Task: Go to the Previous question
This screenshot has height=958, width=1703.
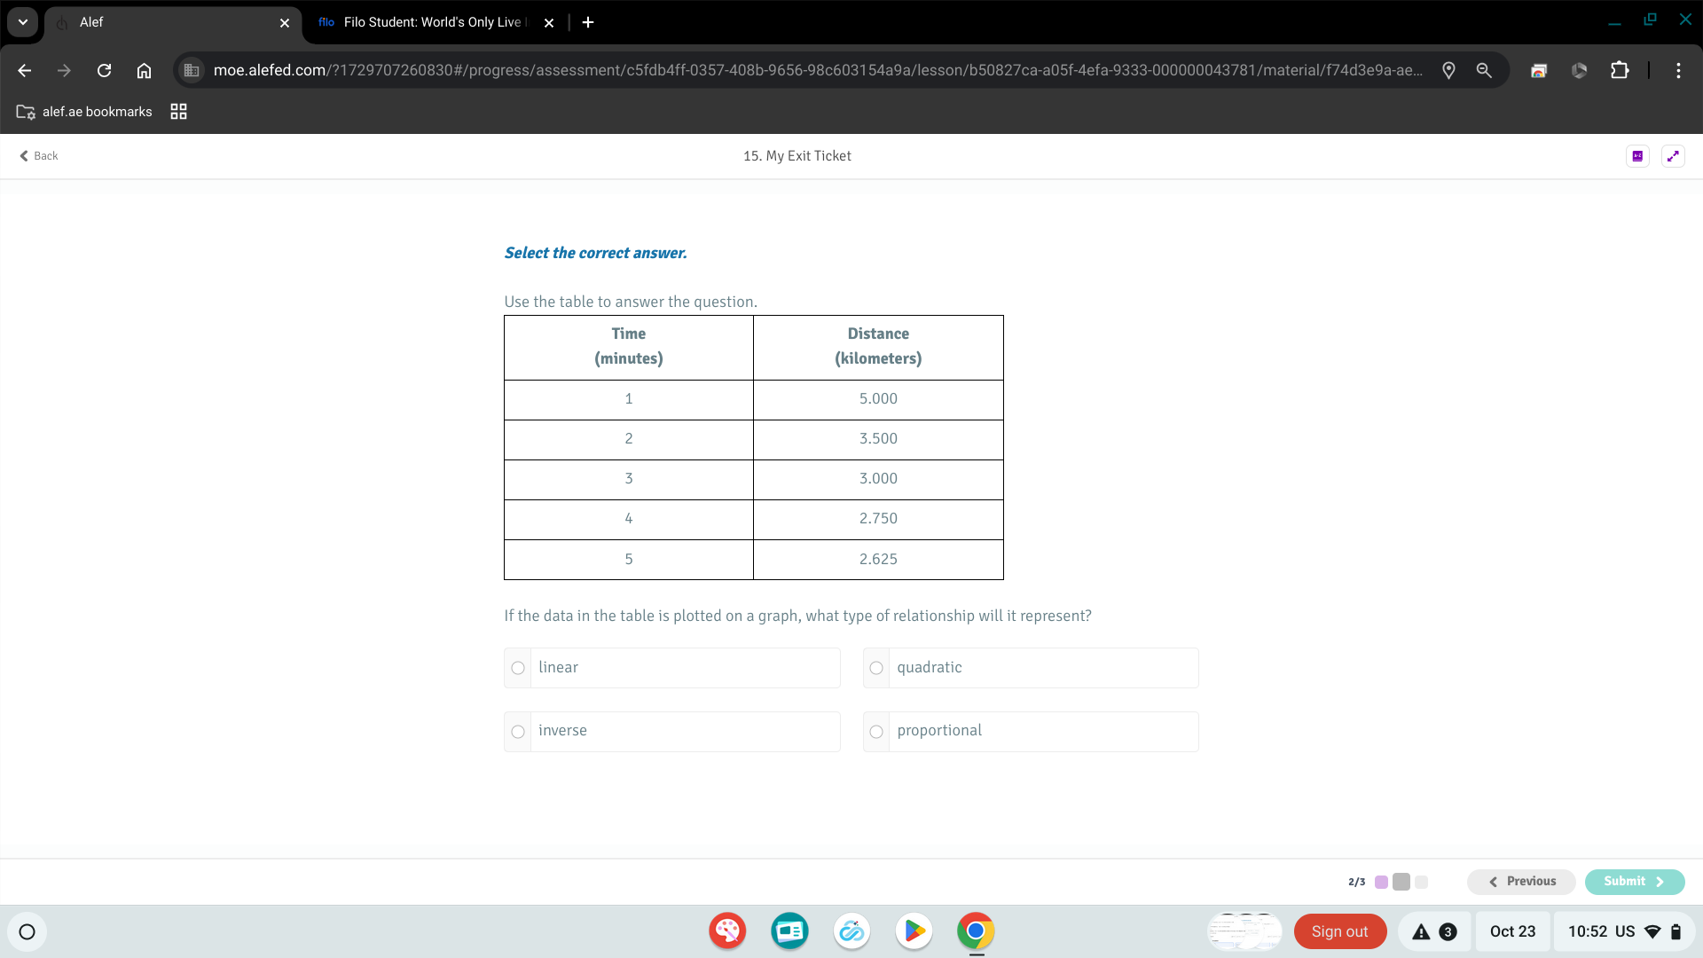Action: [x=1521, y=882]
